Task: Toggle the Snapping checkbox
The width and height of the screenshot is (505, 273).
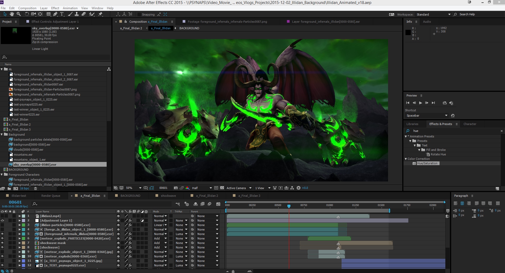Action: coord(139,14)
